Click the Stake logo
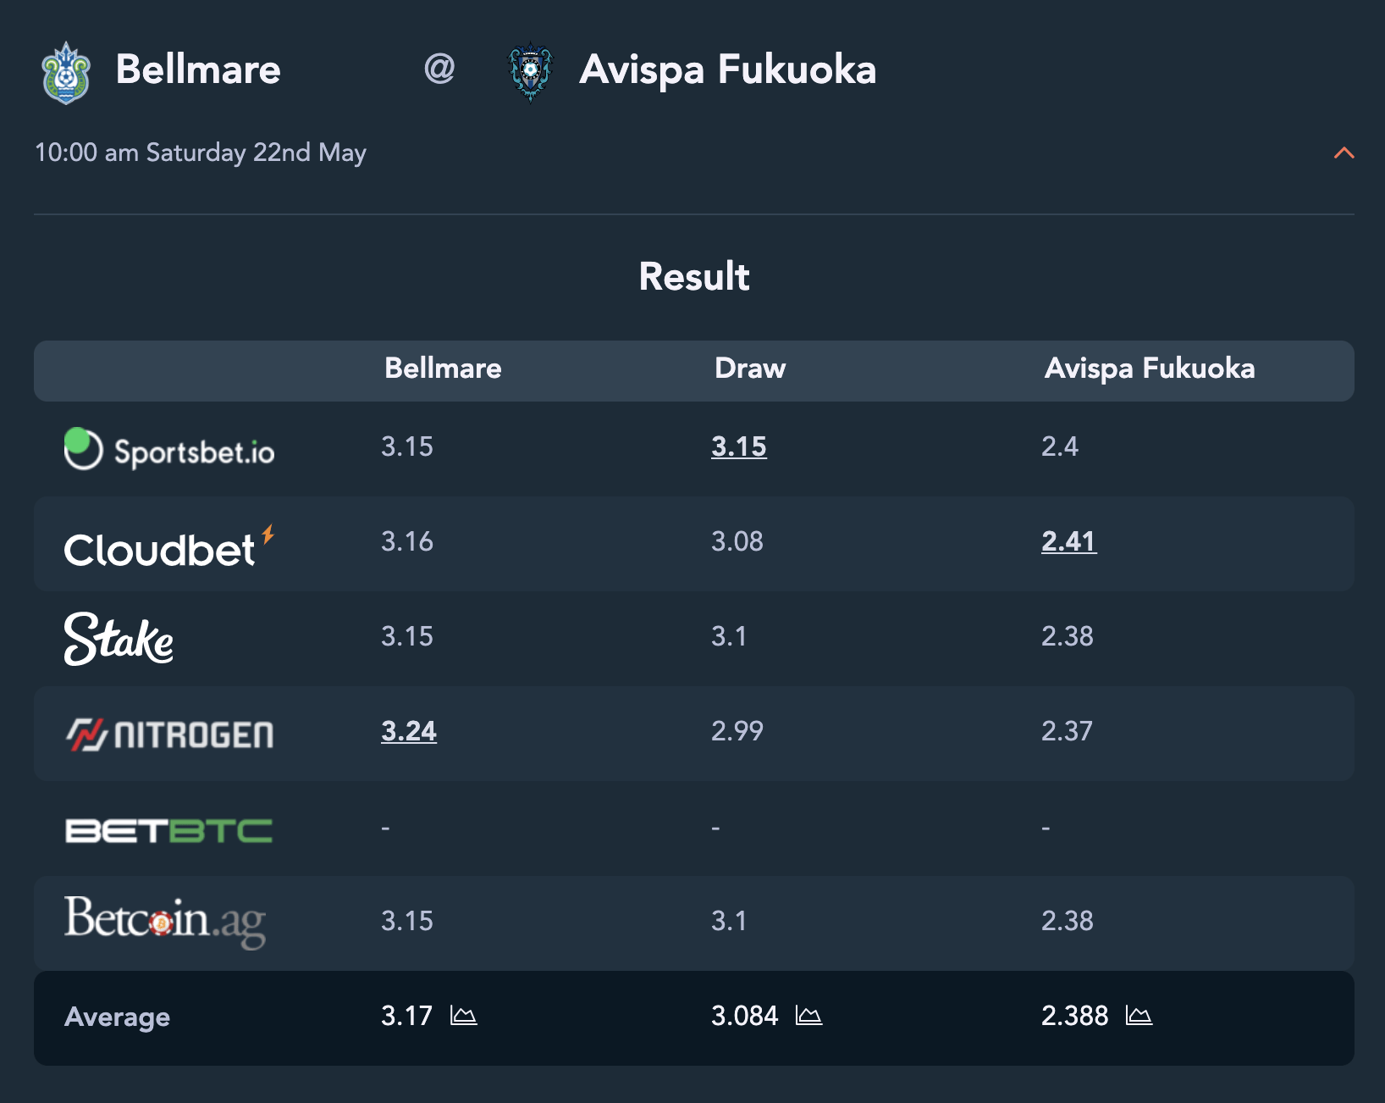This screenshot has height=1103, width=1385. 119,639
